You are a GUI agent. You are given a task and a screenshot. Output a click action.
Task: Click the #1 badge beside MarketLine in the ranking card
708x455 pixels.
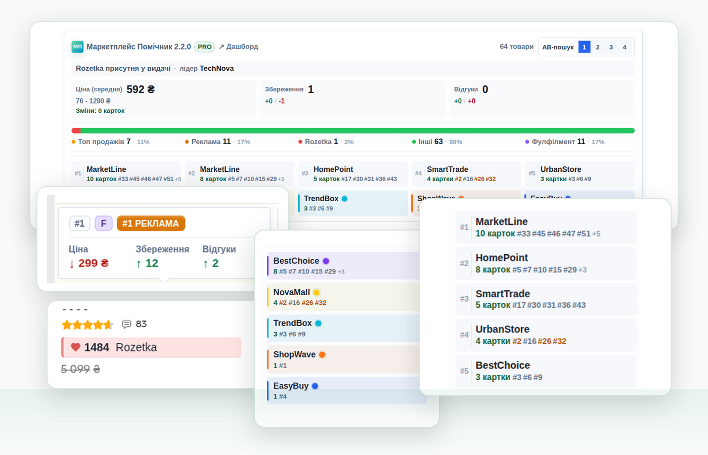coord(464,227)
